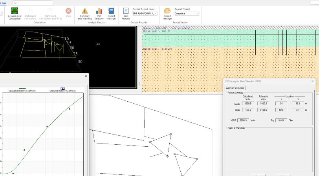Click the Touch calculated volts field 1230.5
The width and height of the screenshot is (319, 176).
click(x=248, y=104)
